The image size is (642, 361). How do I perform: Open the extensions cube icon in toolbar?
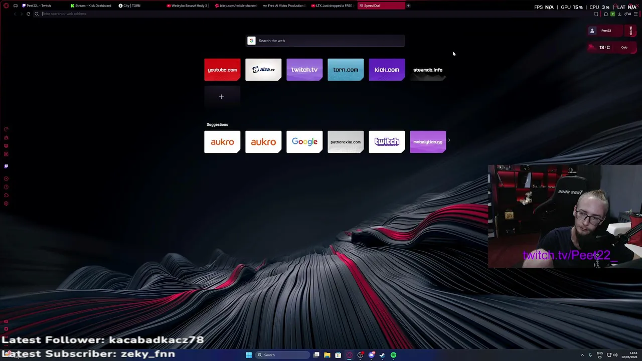point(606,14)
